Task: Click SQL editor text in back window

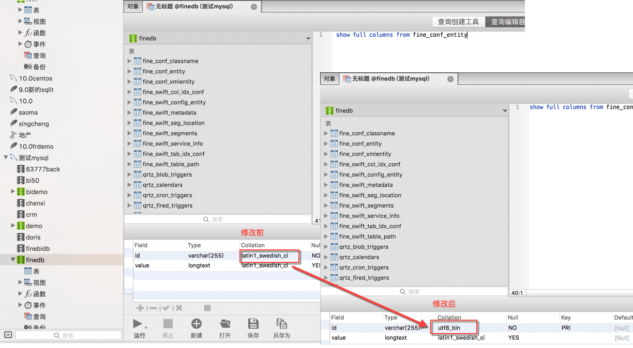Action: 401,35
